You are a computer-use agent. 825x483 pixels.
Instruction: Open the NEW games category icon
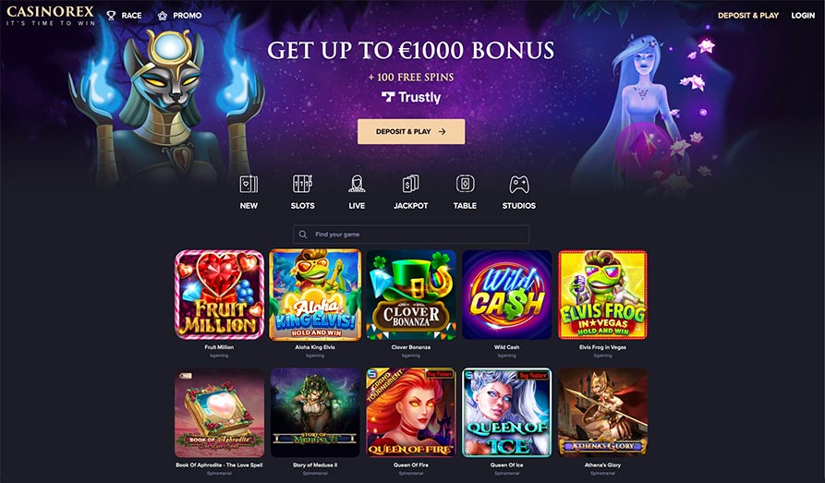pos(249,185)
